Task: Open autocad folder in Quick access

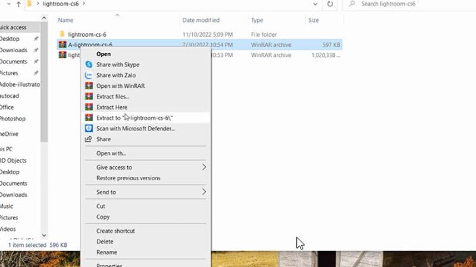Action: (x=10, y=96)
